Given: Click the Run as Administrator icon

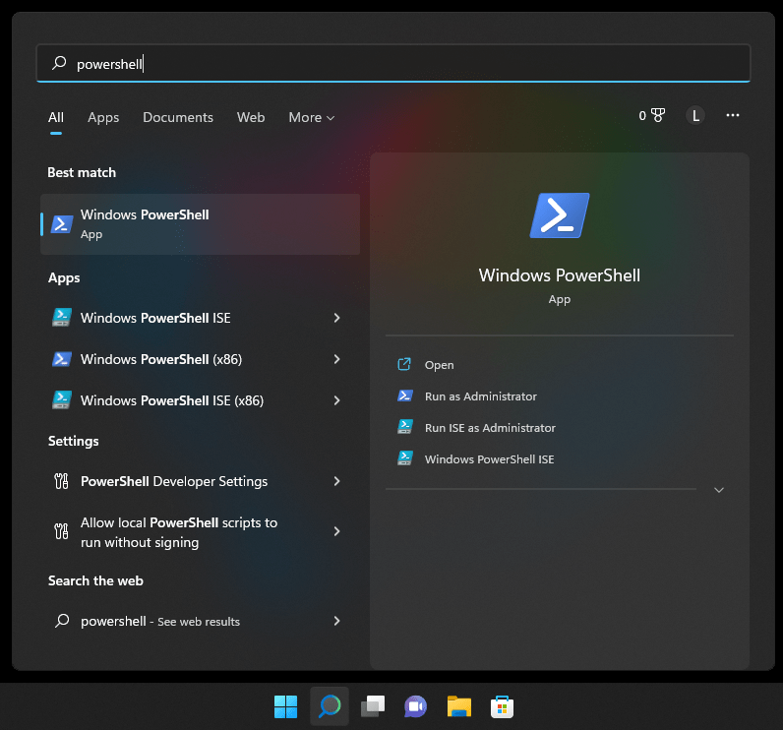Looking at the screenshot, I should tap(405, 395).
